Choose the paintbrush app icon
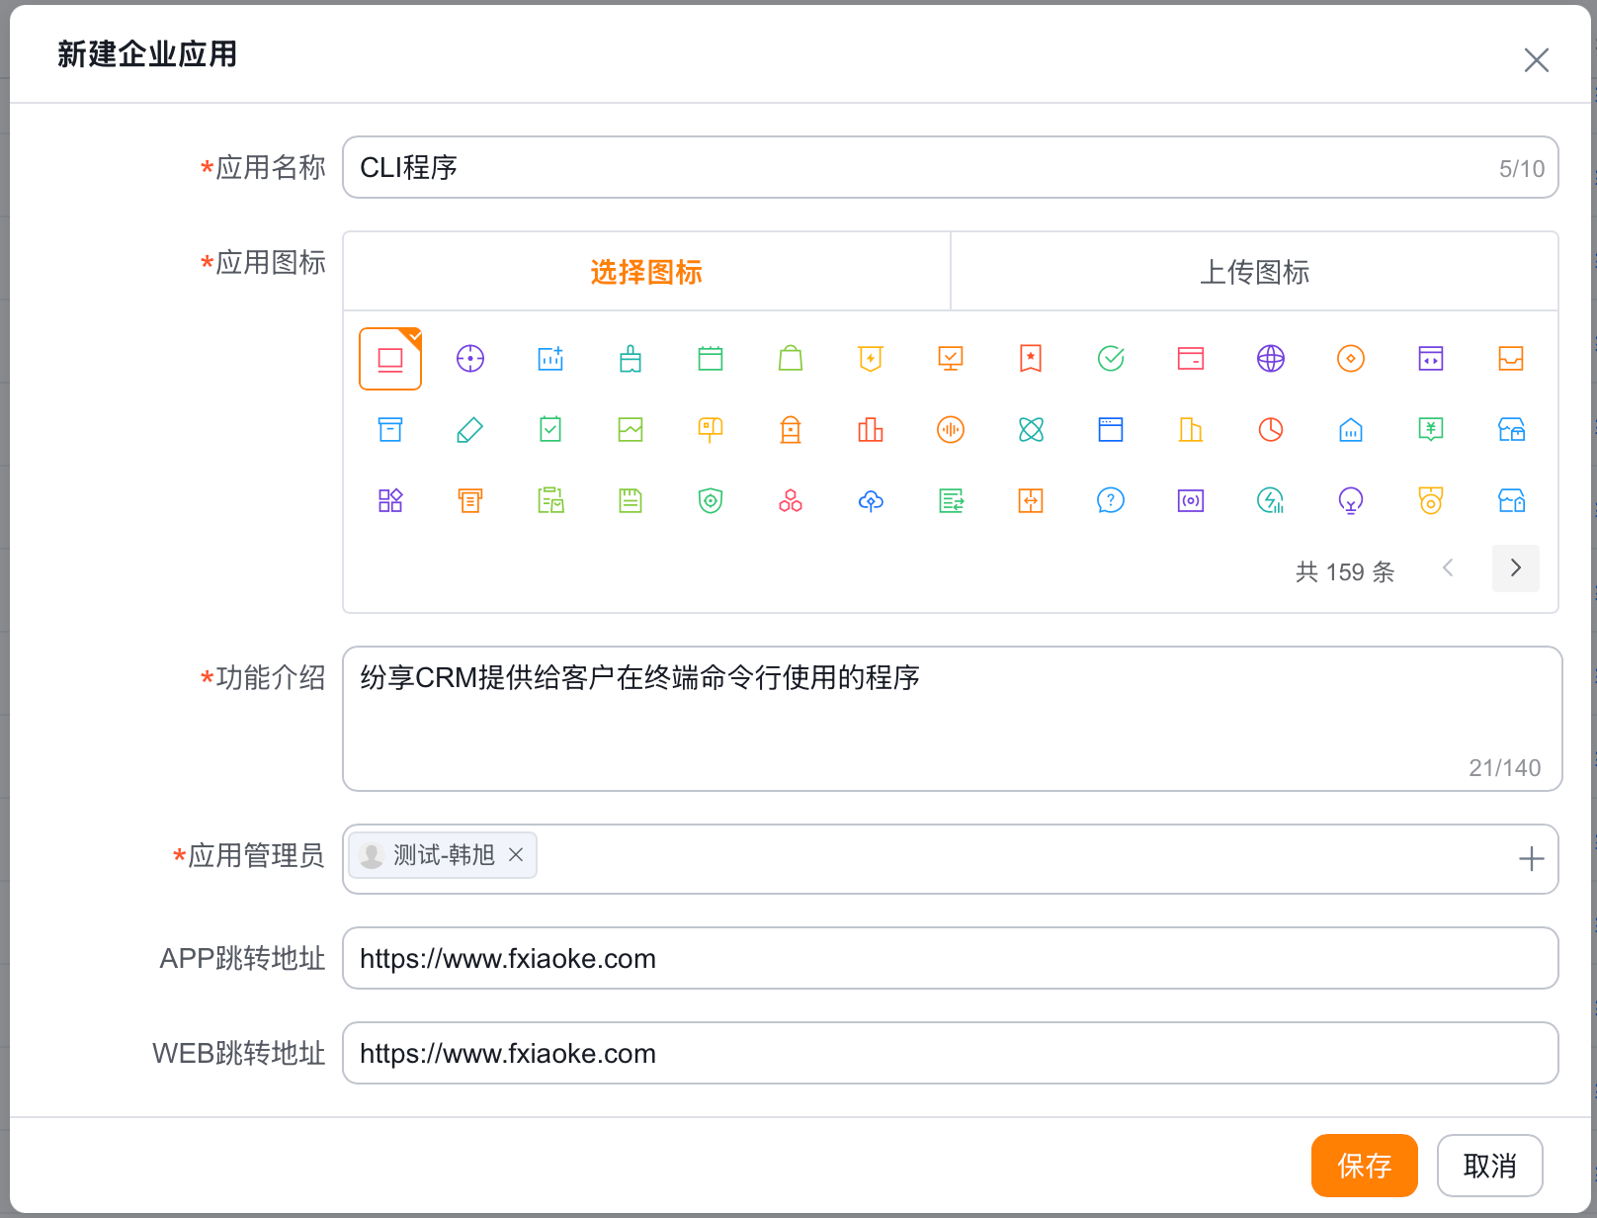 click(x=630, y=358)
